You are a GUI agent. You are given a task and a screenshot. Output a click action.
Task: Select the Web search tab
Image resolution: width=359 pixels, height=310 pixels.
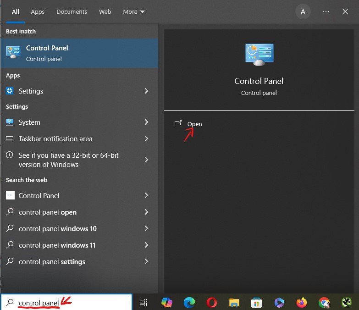tap(105, 11)
